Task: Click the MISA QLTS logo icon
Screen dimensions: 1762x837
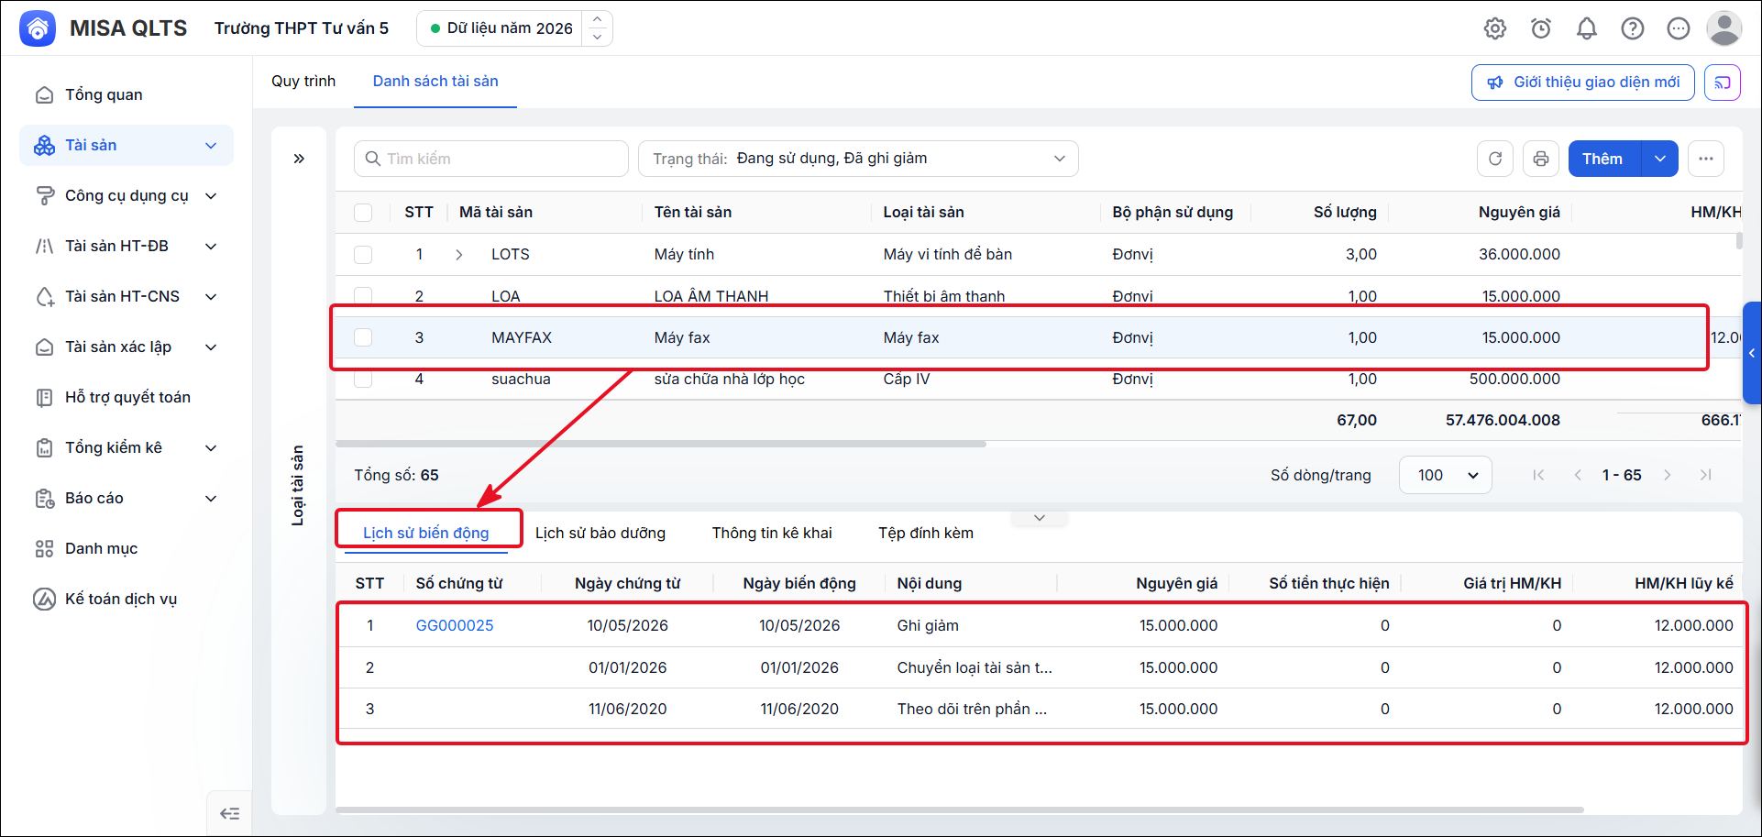Action: pos(38,28)
